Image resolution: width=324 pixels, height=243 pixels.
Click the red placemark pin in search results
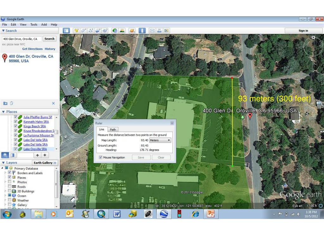point(4,58)
